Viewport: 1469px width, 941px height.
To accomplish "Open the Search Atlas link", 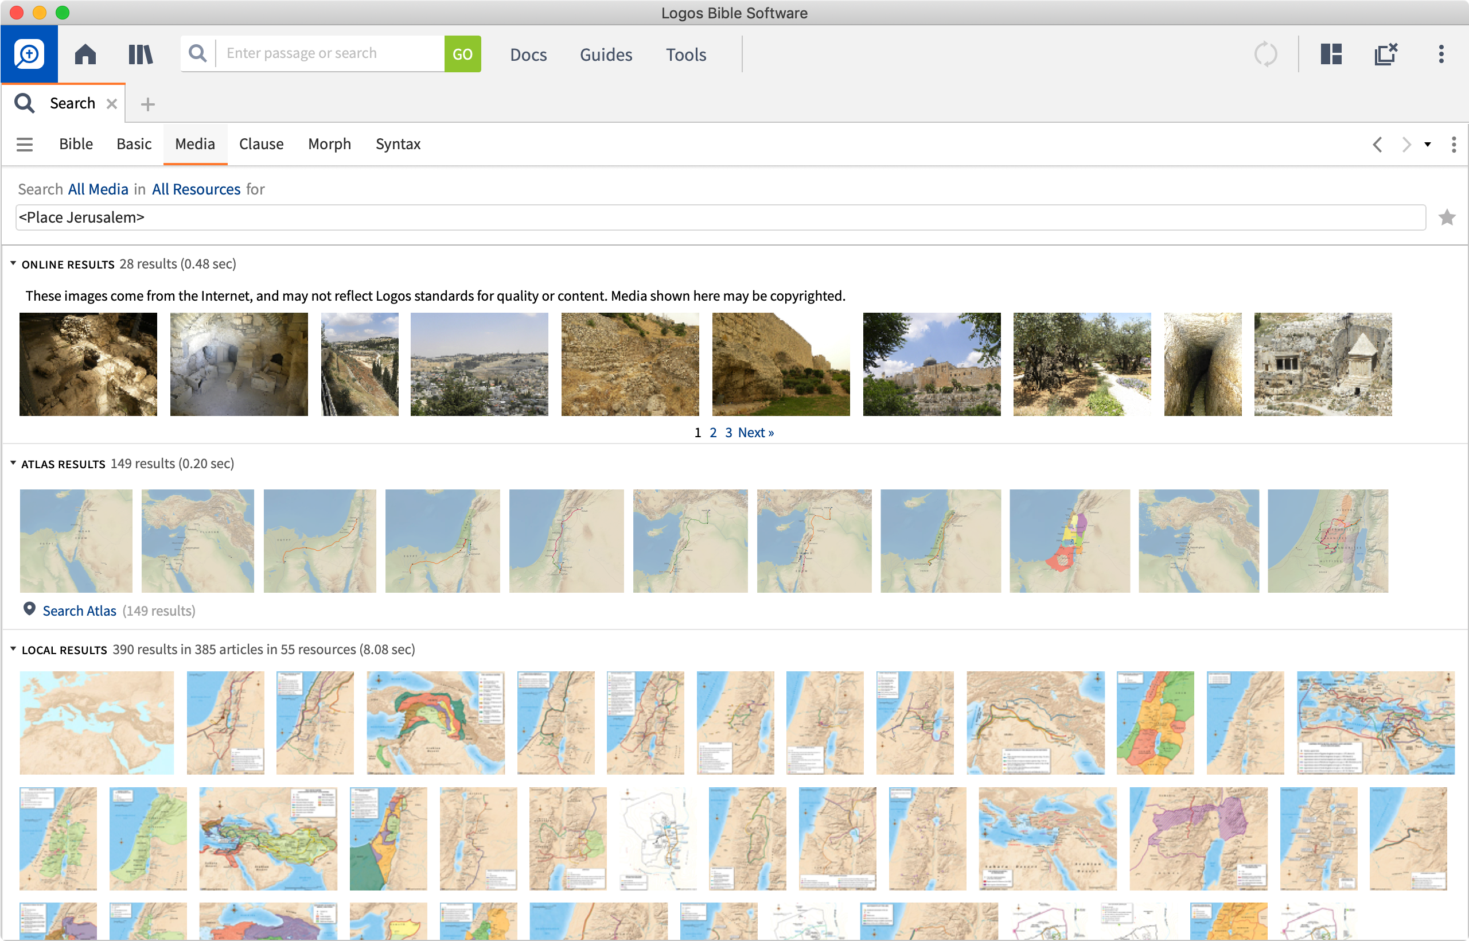I will [79, 611].
